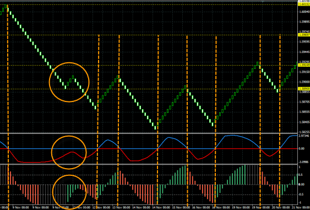Screen dimensions: 310x210
Task: Click the yellow 1.60152 price label
Action: point(304,4)
